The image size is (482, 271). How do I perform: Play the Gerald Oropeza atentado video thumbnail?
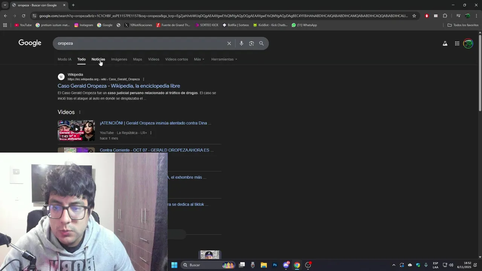pos(76,130)
